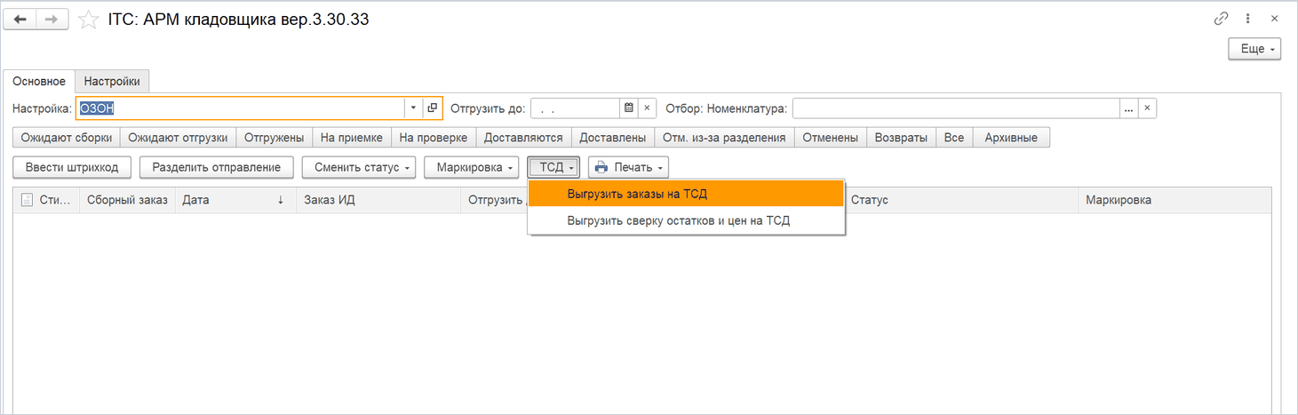Show На проверке orders

point(434,138)
